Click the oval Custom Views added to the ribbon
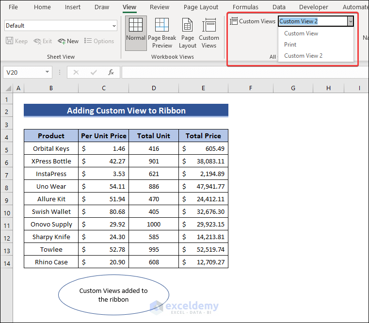The width and height of the screenshot is (369, 323). (113, 295)
